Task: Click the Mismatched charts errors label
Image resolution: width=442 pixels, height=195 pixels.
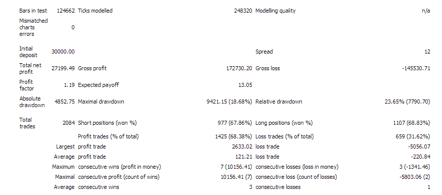Action: click(33, 27)
